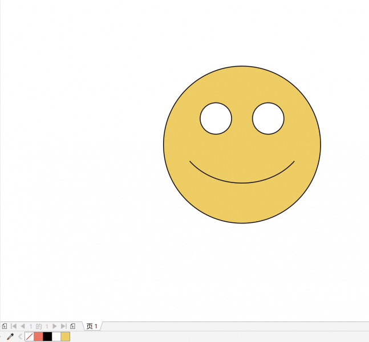
Task: Choose the no-color swatch
Action: (29, 337)
